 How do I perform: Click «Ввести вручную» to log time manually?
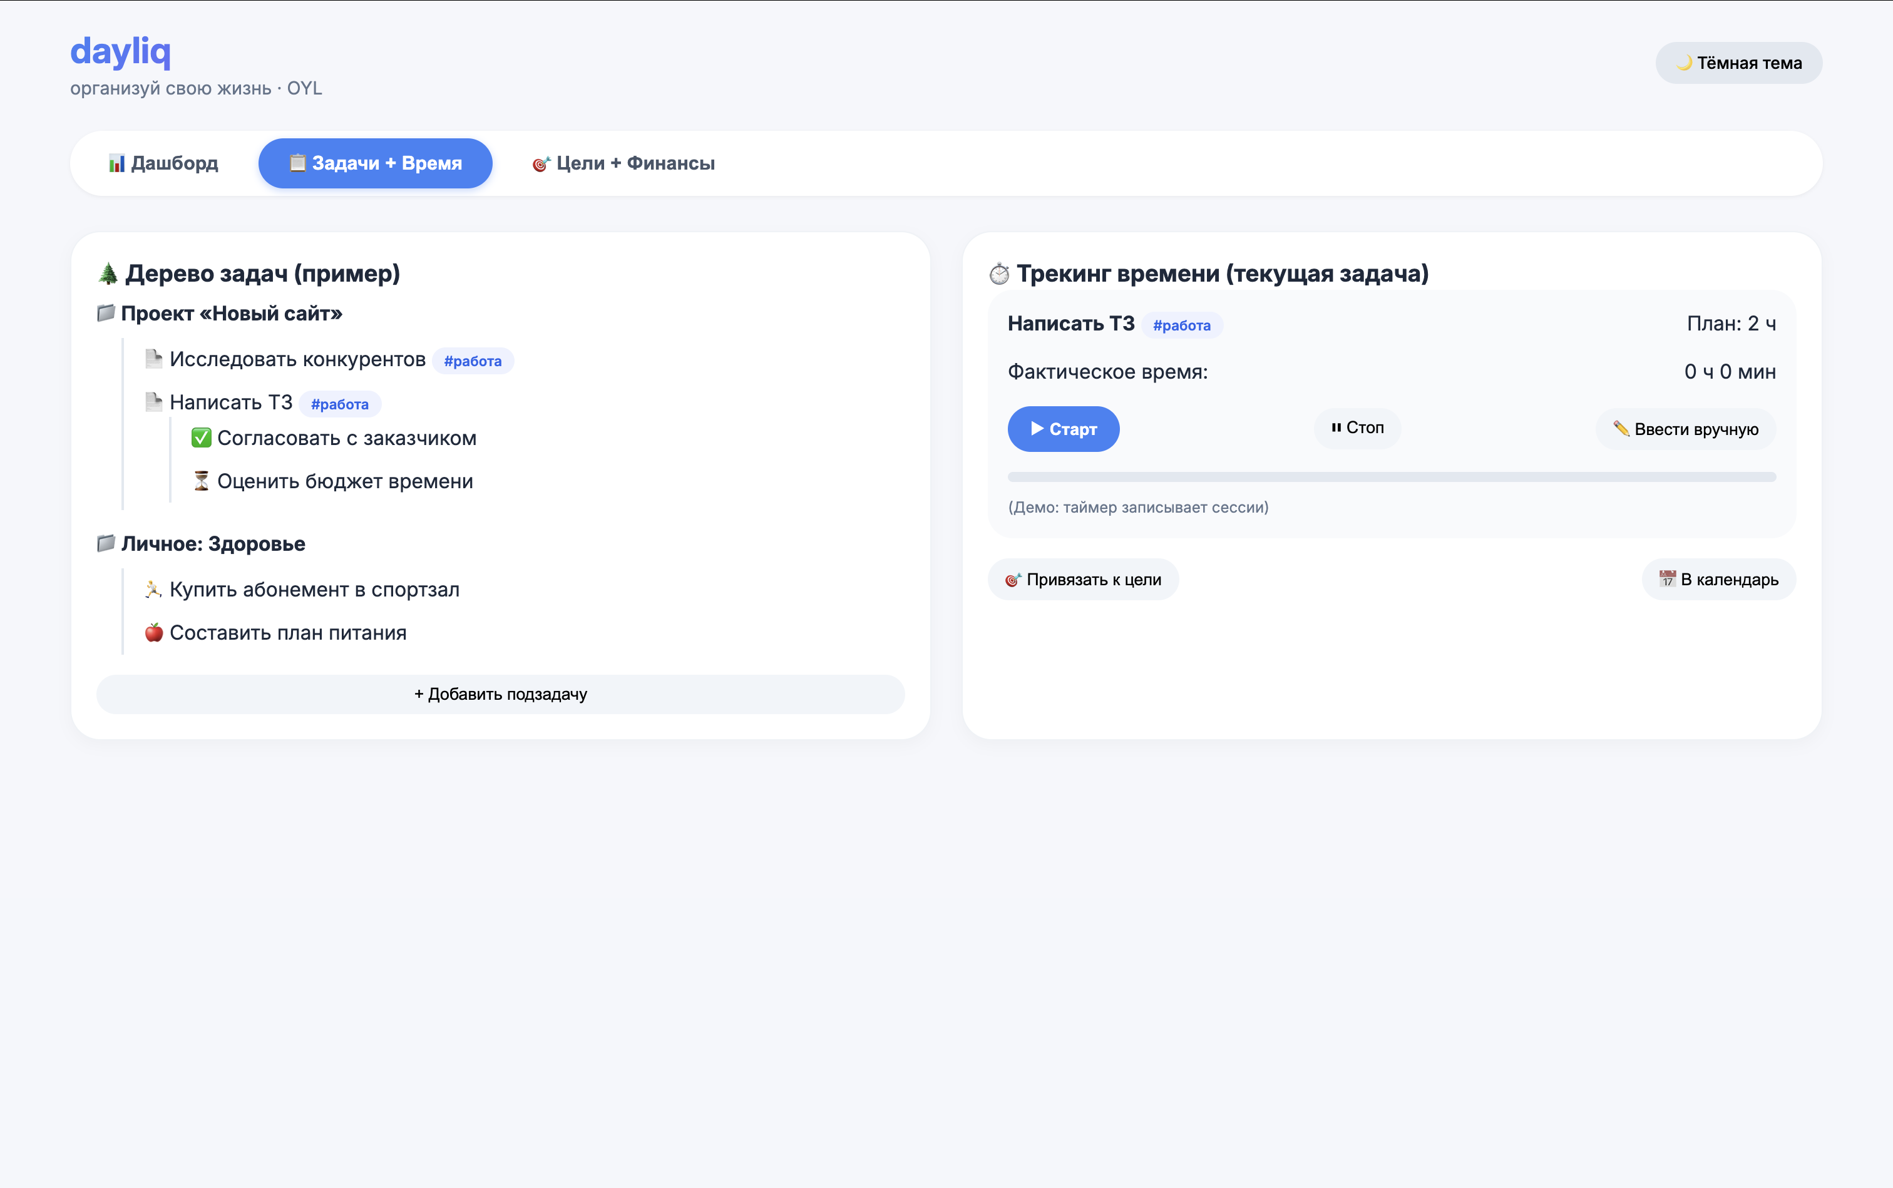[1686, 429]
